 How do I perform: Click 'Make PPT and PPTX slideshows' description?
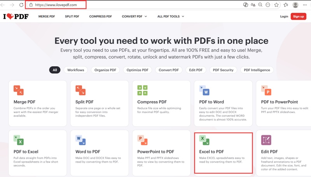tap(161, 162)
